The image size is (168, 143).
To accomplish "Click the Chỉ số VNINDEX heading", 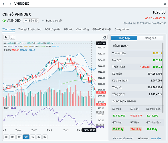I will [x=17, y=14].
